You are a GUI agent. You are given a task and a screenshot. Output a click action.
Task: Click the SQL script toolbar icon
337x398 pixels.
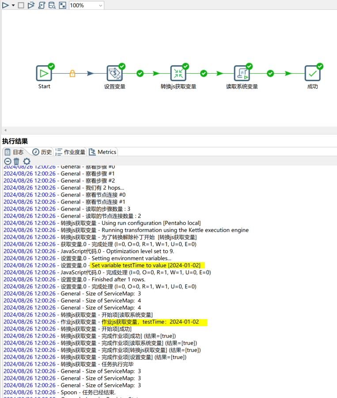point(42,5)
